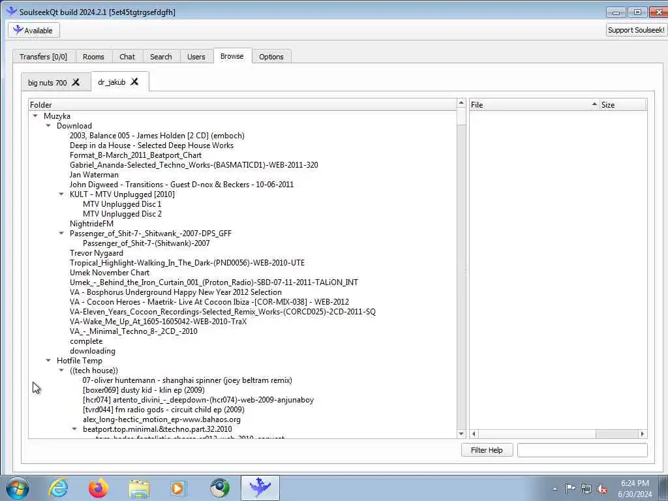The image size is (668, 501).
Task: Select Passenger_of_Shit-7-(Shitwank)-2007 subfolder
Action: (x=146, y=243)
